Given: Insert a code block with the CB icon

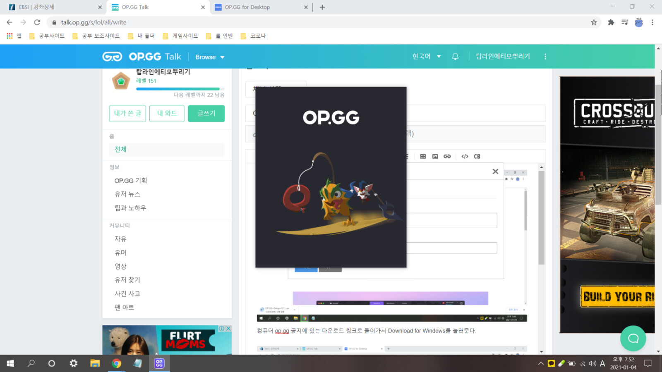Looking at the screenshot, I should (477, 156).
